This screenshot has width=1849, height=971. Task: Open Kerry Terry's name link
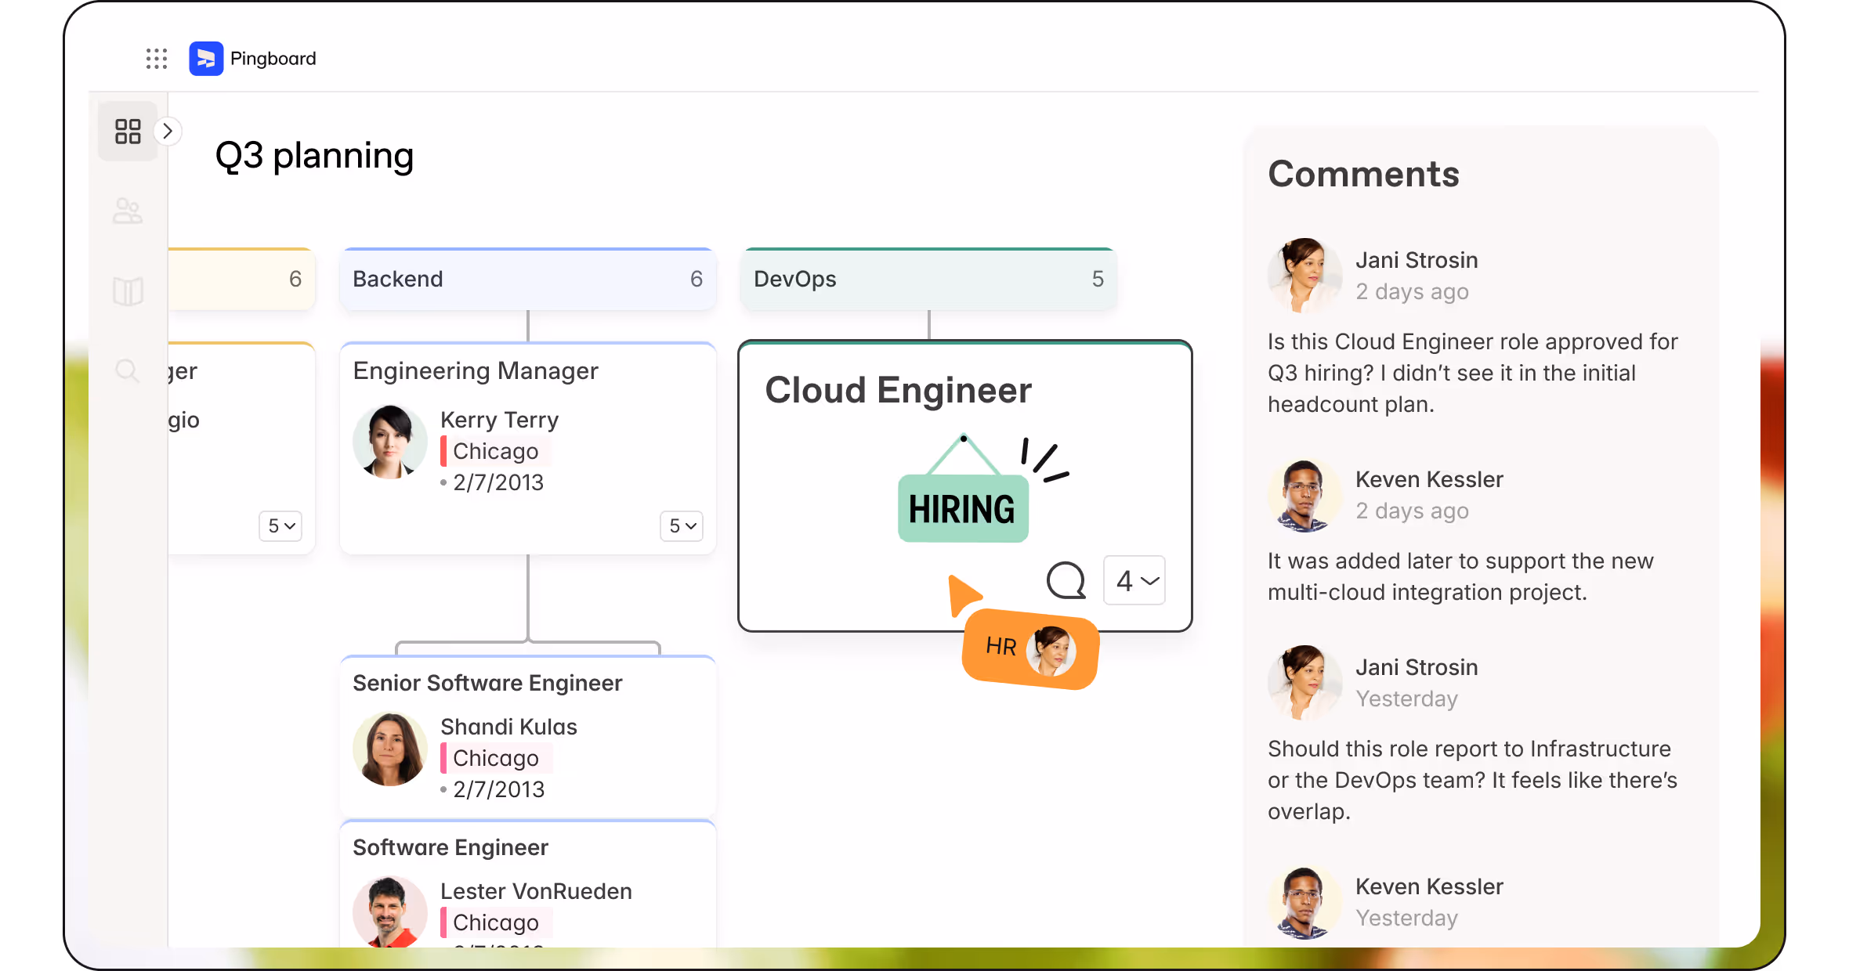click(x=499, y=420)
